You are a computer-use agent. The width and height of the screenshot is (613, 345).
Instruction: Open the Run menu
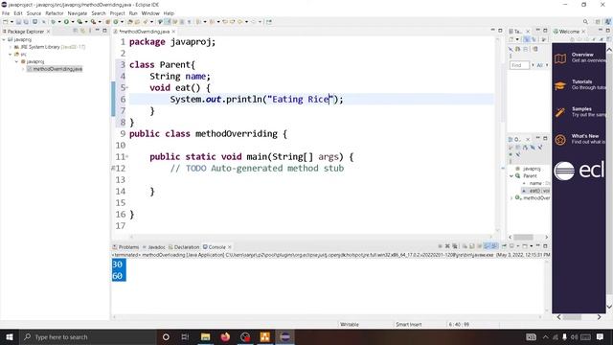pyautogui.click(x=133, y=13)
